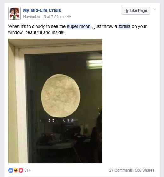Screen dimensions: 164x177
Task: Click the post privacy gear icon
Action: coord(69,17)
